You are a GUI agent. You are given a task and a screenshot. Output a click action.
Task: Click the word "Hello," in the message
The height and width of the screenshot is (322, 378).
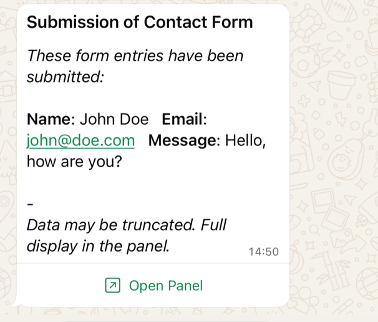point(245,141)
